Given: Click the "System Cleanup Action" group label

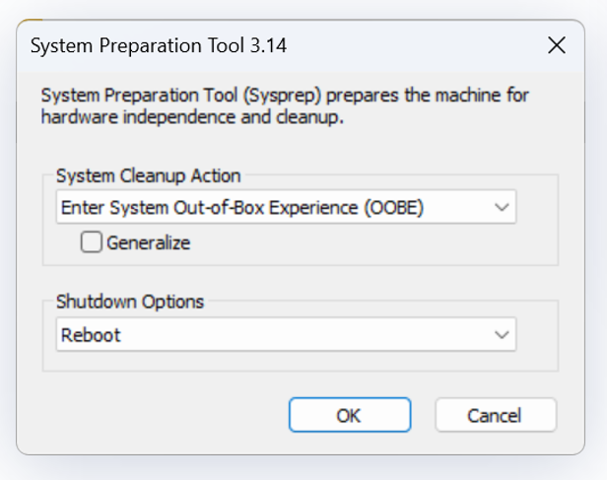Looking at the screenshot, I should pyautogui.click(x=148, y=175).
